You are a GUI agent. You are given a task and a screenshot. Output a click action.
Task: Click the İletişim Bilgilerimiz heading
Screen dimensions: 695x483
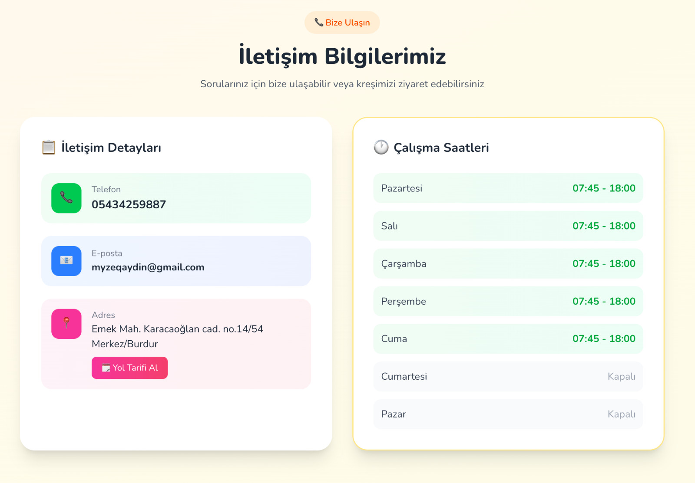point(342,56)
